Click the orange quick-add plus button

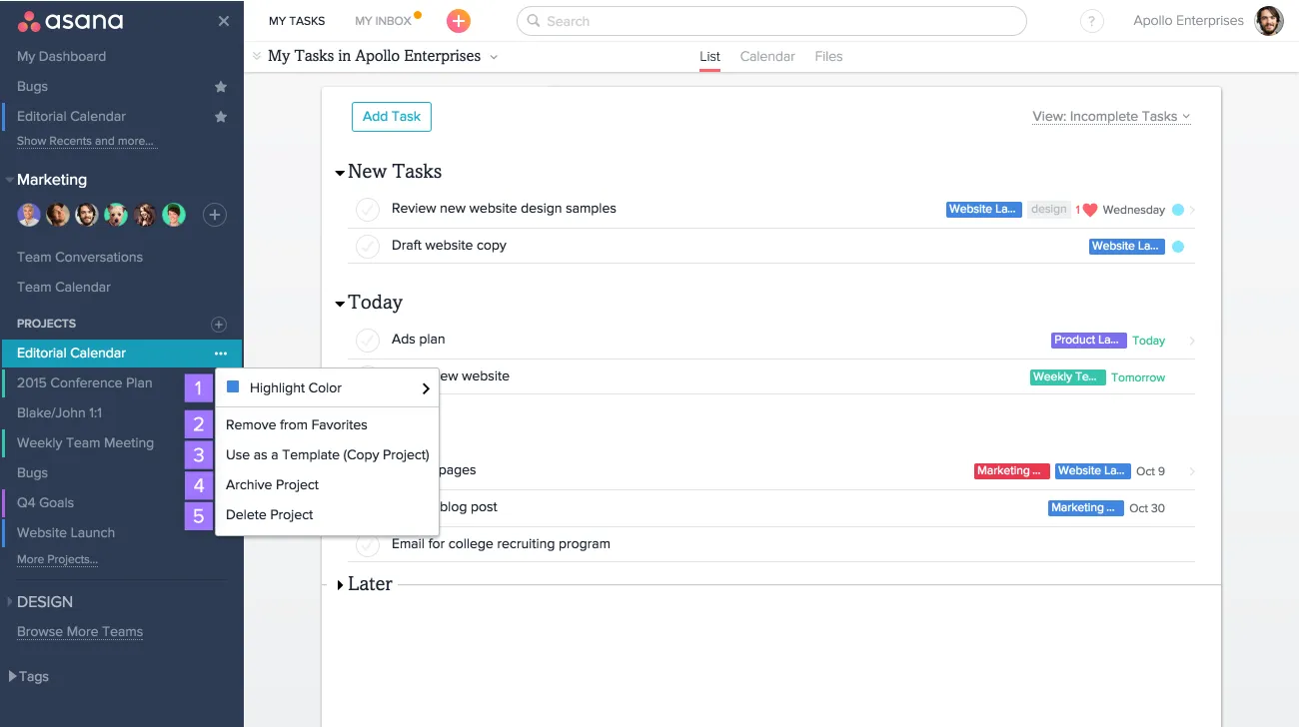[458, 21]
